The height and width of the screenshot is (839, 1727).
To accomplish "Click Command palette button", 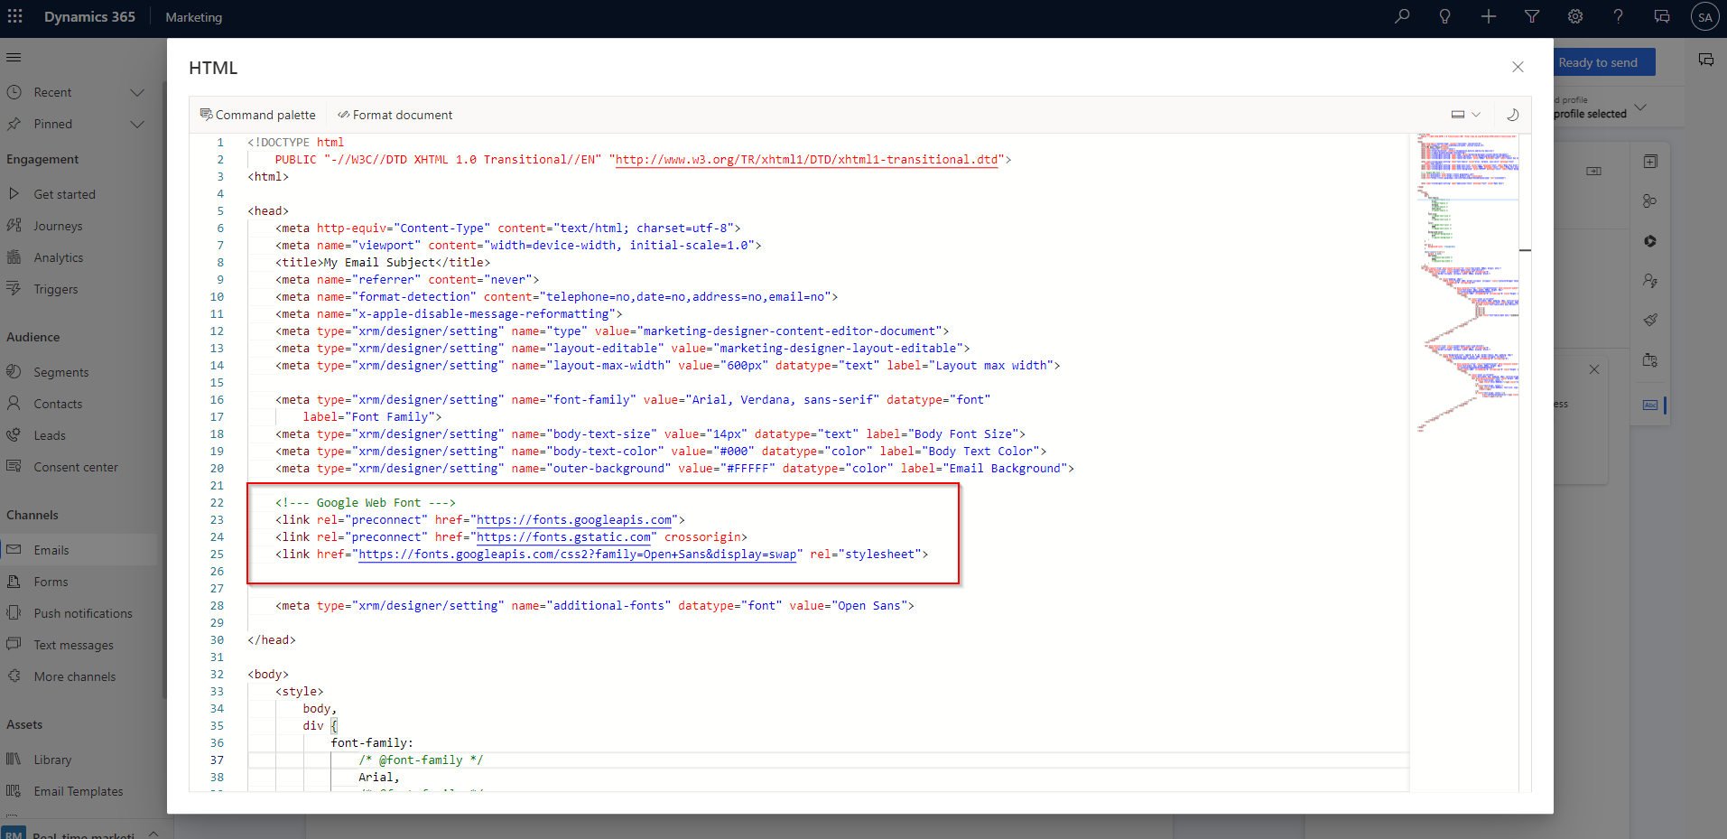I will pos(257,115).
